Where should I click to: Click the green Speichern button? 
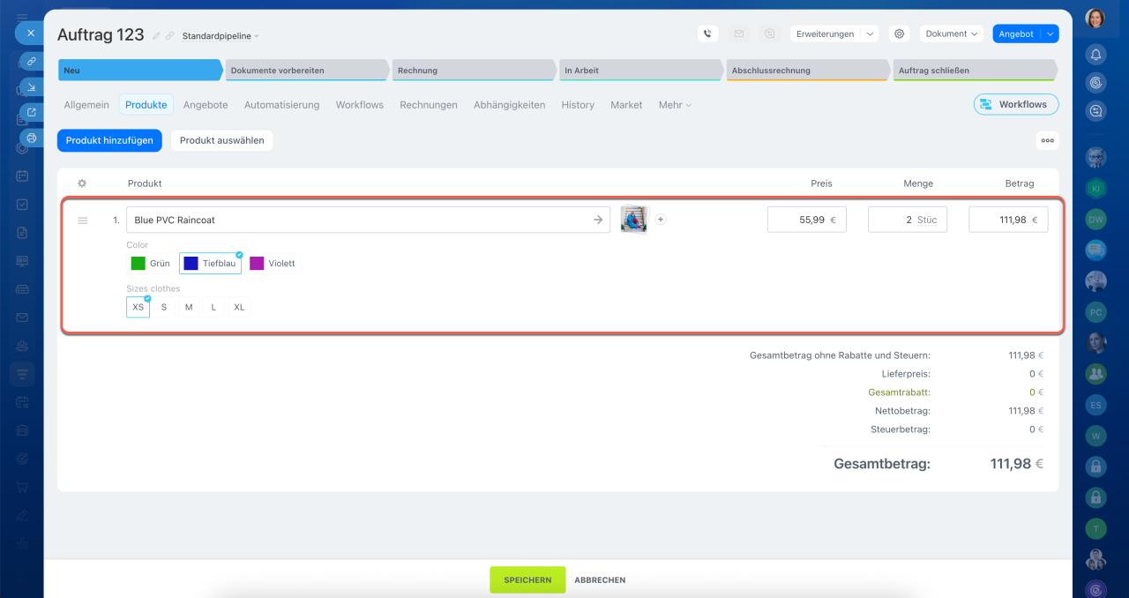point(527,580)
